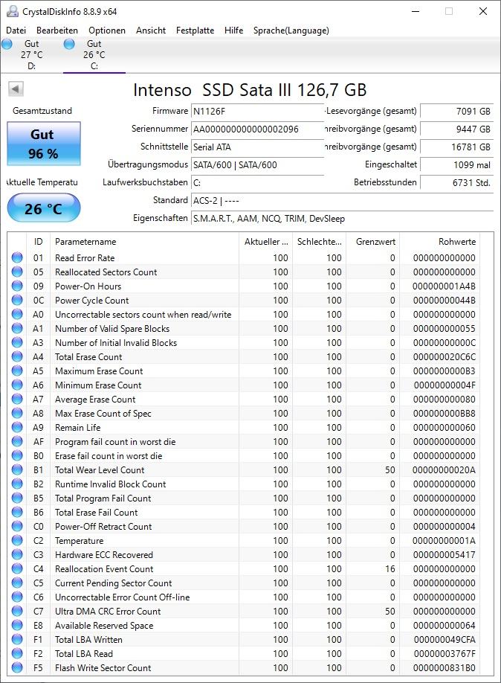Click the Aktueller column header
The image size is (501, 683).
[x=265, y=241]
